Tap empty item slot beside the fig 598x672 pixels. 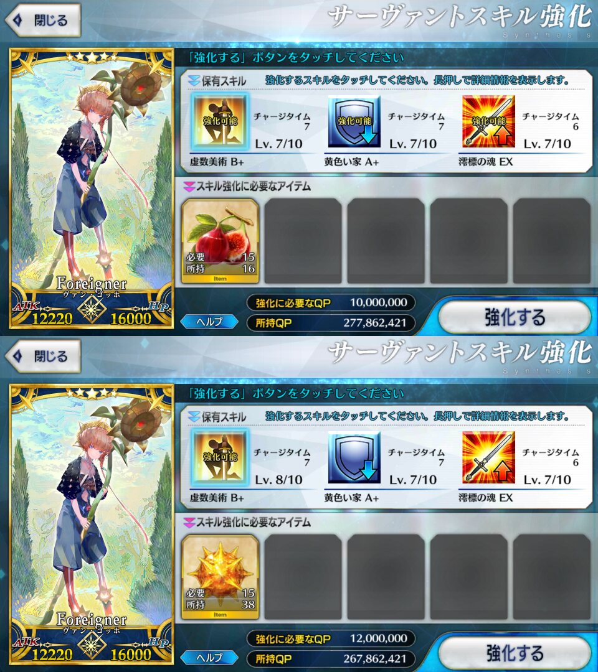tap(303, 241)
